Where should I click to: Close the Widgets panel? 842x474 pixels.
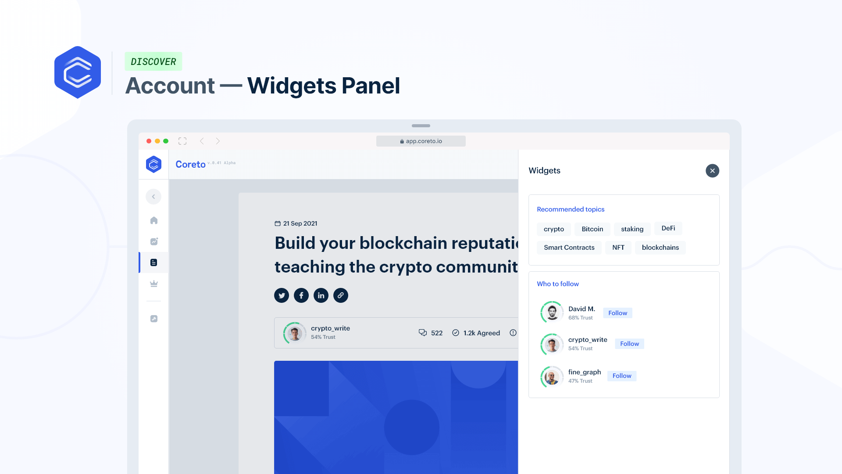[712, 170]
